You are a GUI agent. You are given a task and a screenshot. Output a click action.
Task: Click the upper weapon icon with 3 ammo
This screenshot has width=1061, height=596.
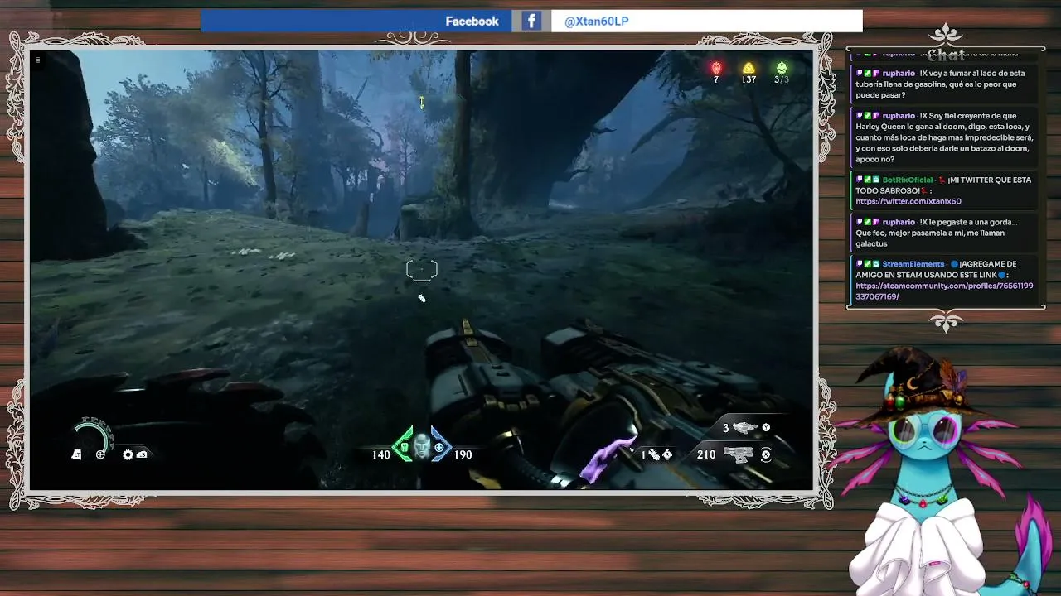(745, 428)
